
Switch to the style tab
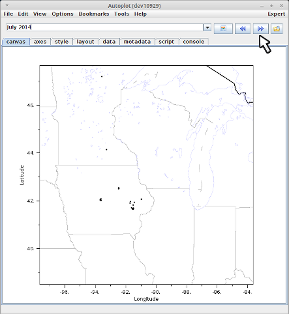pyautogui.click(x=61, y=42)
